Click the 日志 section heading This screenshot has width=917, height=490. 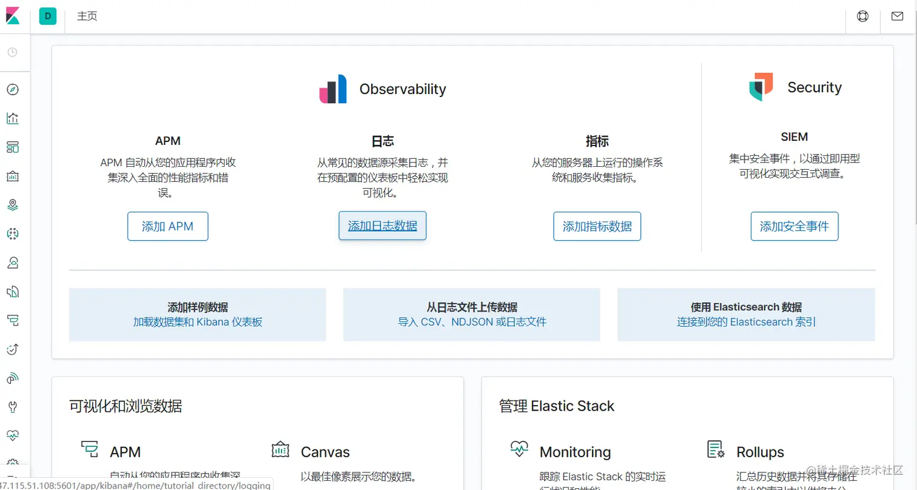click(383, 141)
